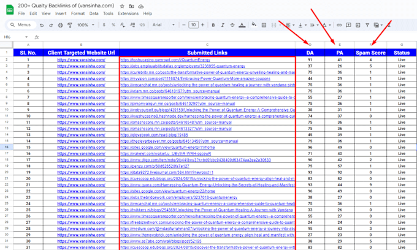This screenshot has width=417, height=250.
Task: Activate the paint format tool
Action: 70,25
